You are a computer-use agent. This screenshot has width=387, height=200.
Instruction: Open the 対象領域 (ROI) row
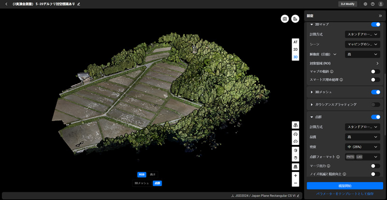344,63
